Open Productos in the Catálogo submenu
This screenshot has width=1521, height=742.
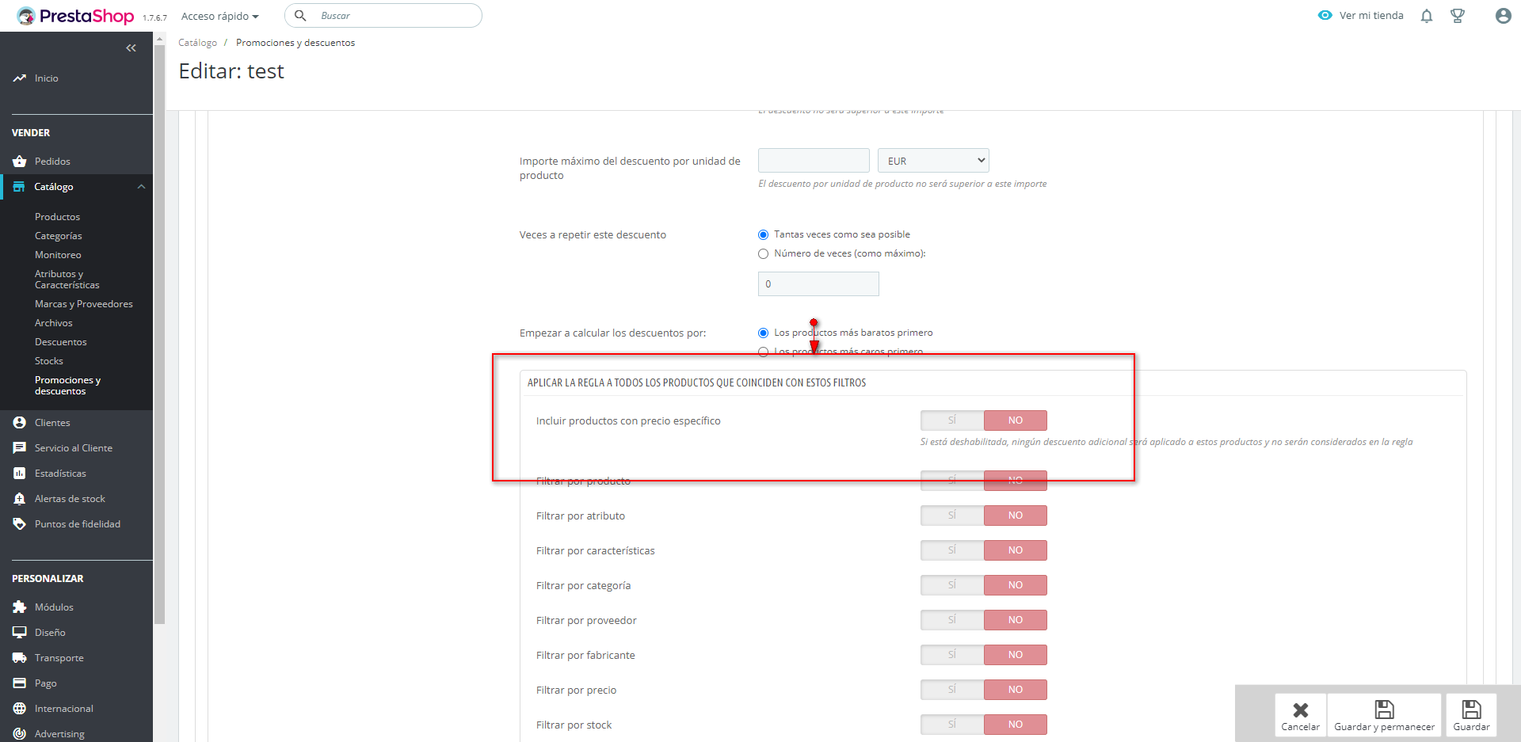coord(57,217)
